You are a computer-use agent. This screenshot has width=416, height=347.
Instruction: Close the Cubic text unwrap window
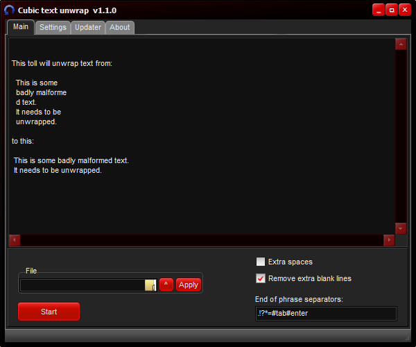click(405, 10)
